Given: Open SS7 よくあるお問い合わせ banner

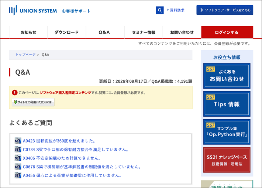Looking at the screenshot, I should (x=227, y=76).
